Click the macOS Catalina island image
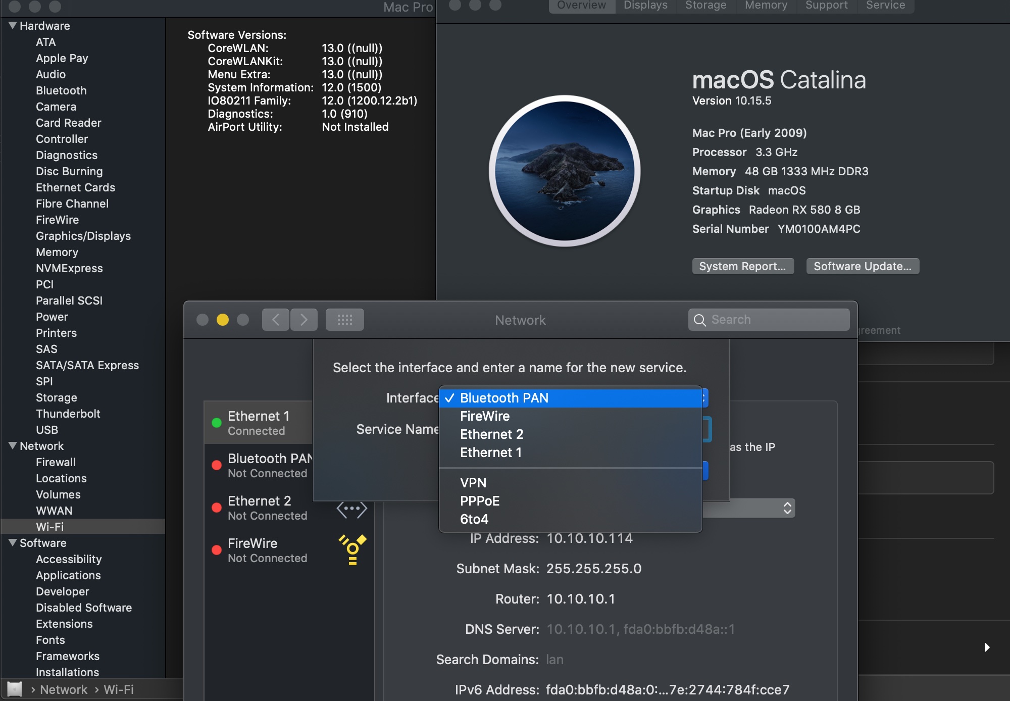Screen dimensions: 1010x701 (x=565, y=171)
